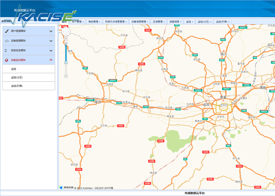Viewport: 275px width, 196px height.
Task: Switch to the 账户管理 tab
Action: [77, 22]
